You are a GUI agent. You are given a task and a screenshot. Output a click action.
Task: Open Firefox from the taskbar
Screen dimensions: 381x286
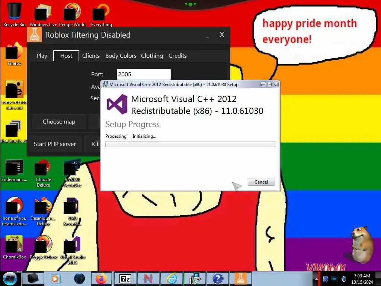click(101, 279)
